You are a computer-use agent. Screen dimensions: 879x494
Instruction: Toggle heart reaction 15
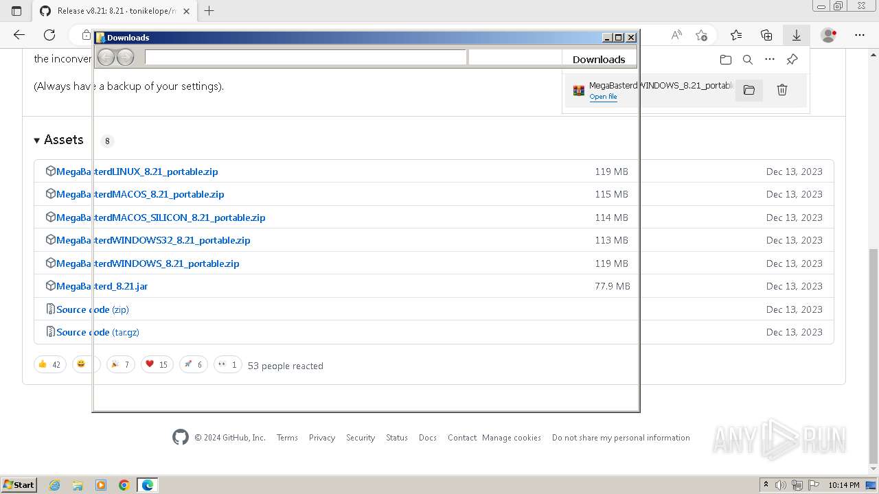[157, 364]
